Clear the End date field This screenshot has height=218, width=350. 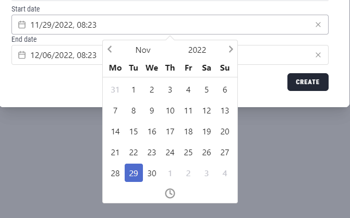318,55
